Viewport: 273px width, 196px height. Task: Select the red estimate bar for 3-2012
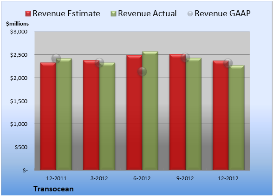tap(91, 115)
